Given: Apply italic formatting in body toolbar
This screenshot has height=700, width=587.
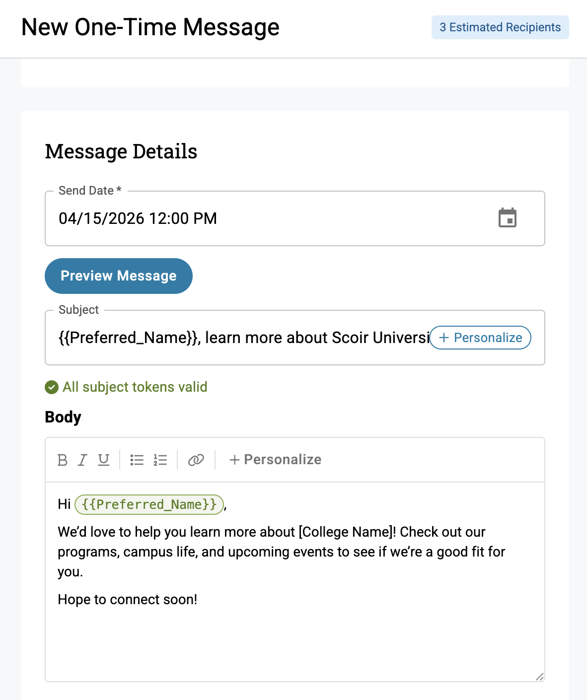Looking at the screenshot, I should (82, 460).
